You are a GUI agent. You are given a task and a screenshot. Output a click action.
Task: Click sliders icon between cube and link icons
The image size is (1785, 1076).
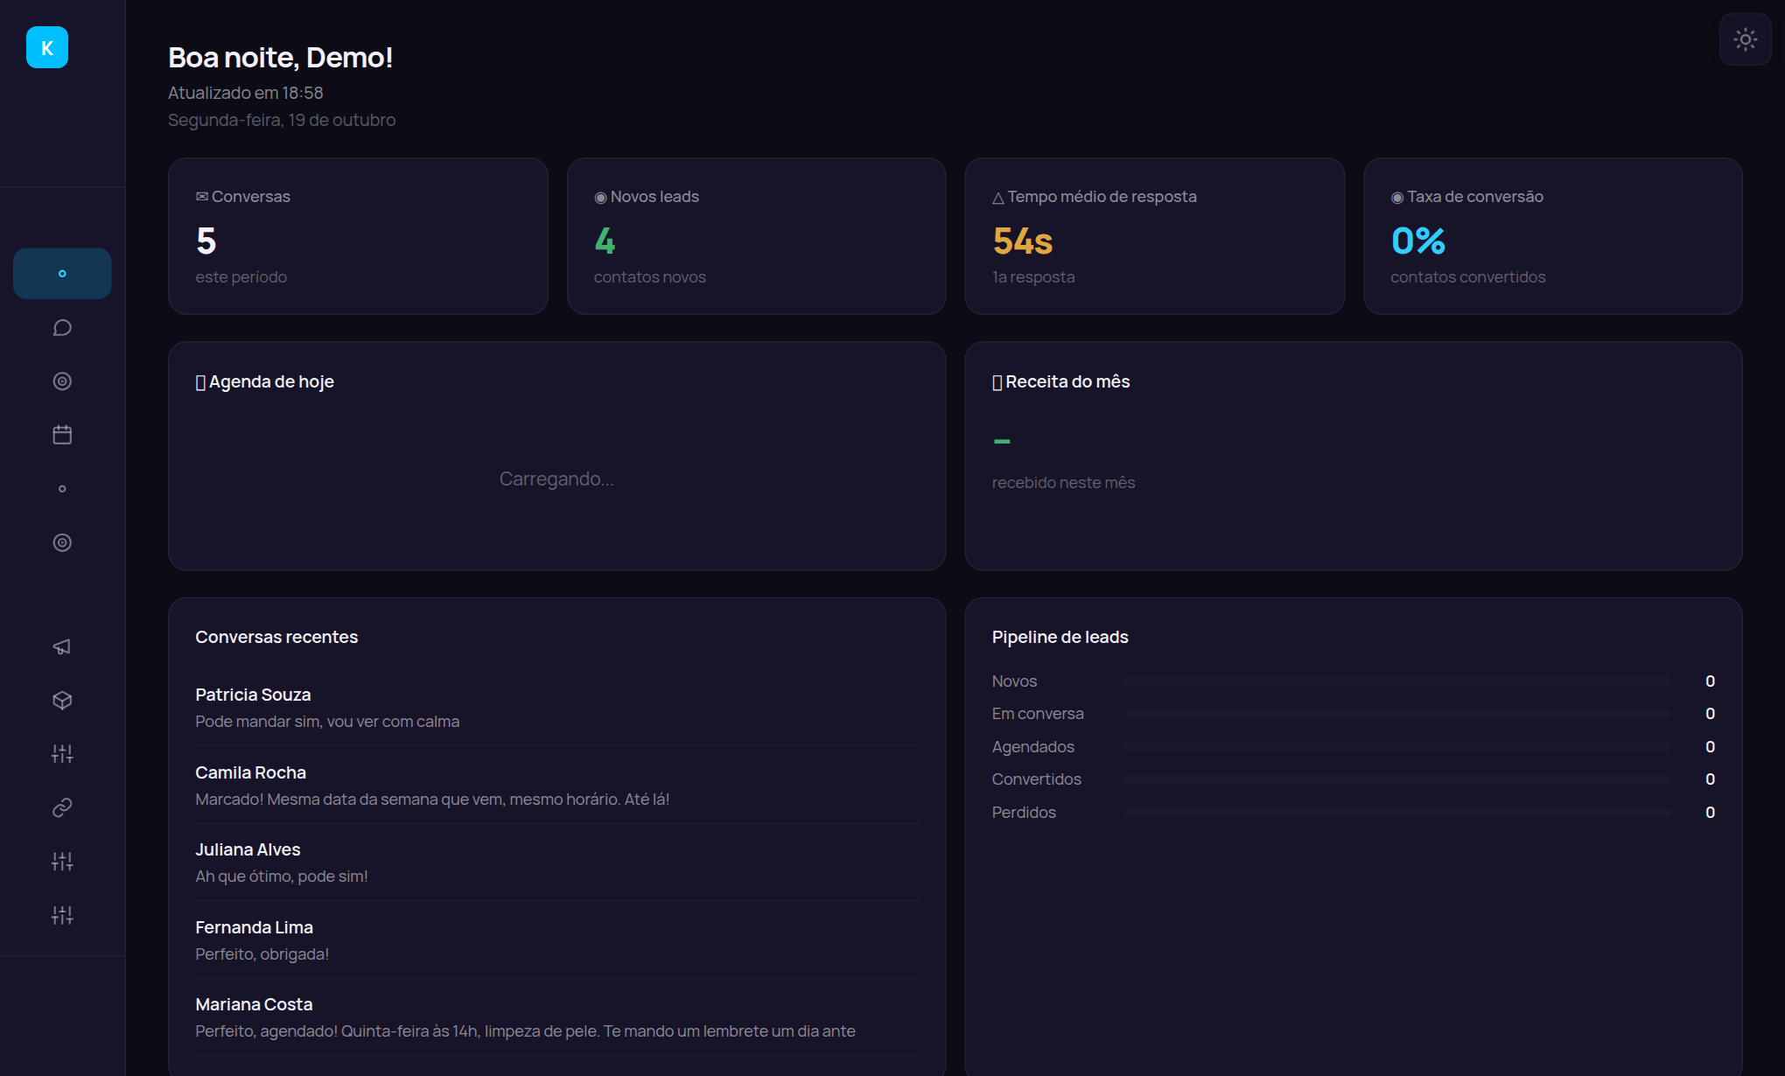(x=62, y=754)
